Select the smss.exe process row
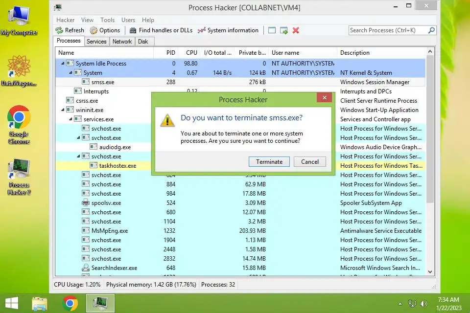 pos(240,82)
